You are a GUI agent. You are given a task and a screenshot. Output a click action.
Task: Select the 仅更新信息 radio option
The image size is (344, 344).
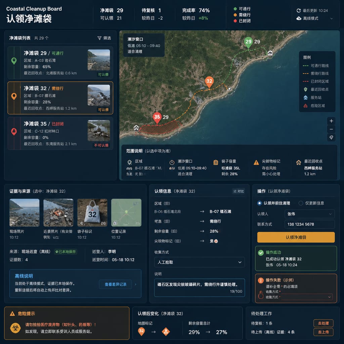301,203
